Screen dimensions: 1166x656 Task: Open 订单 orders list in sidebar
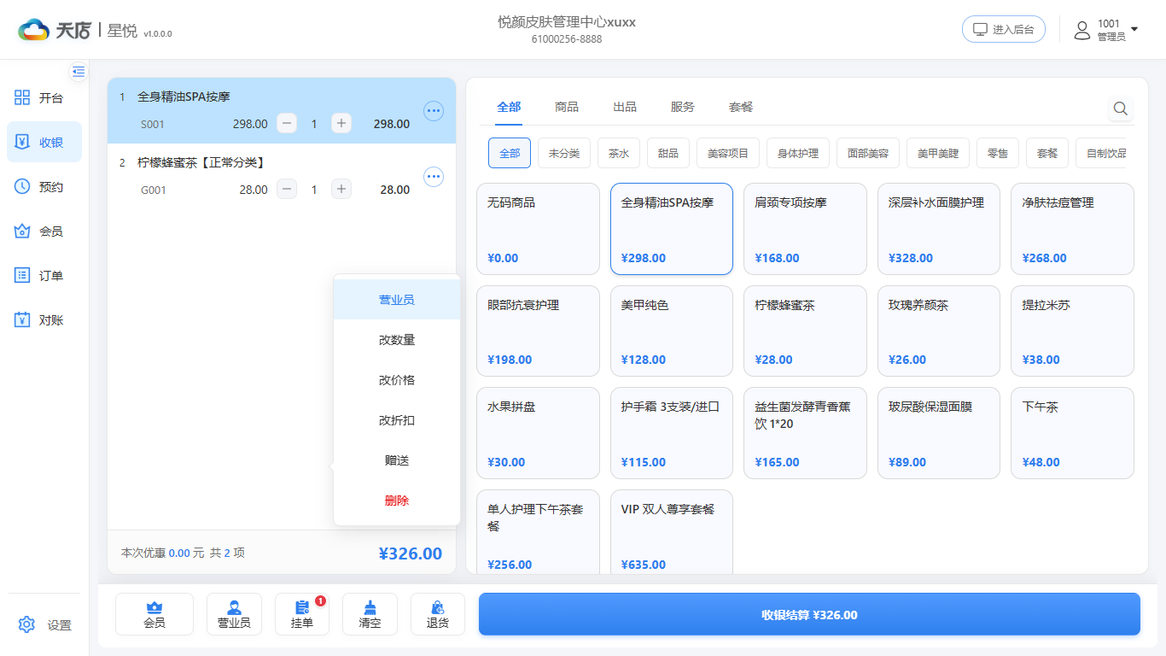(x=44, y=275)
